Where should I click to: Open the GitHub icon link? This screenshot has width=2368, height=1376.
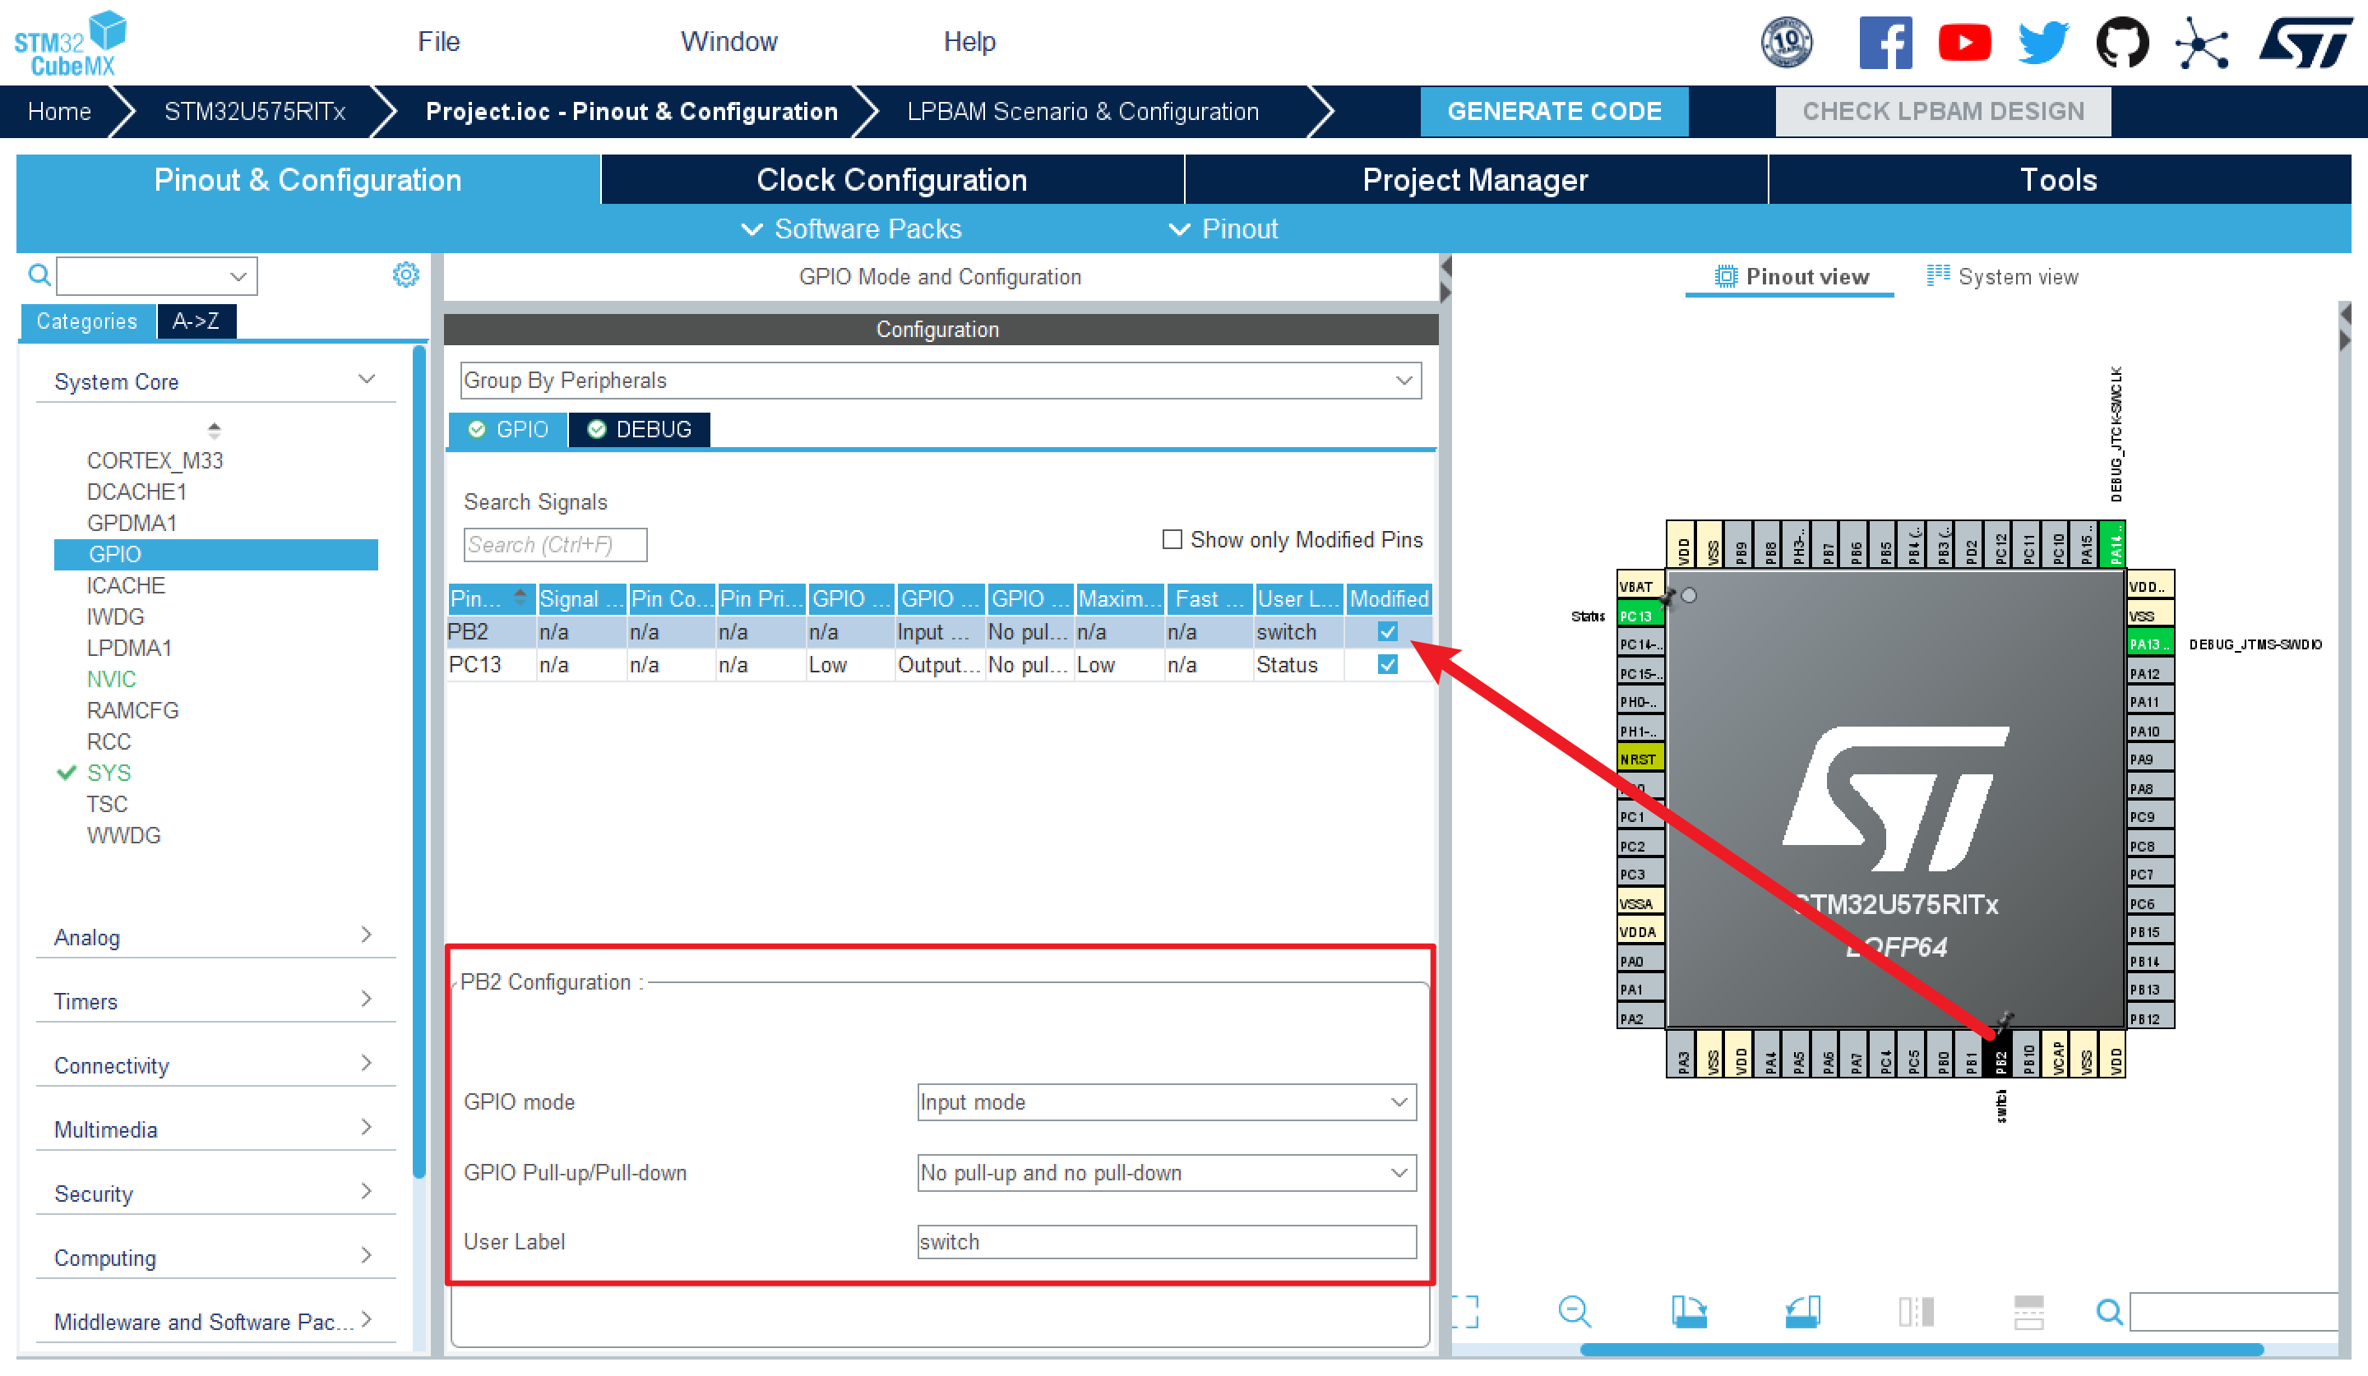2122,42
